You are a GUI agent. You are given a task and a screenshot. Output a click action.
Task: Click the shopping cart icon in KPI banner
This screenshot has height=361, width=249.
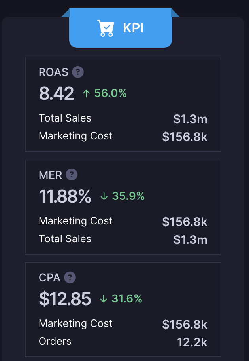coord(106,28)
